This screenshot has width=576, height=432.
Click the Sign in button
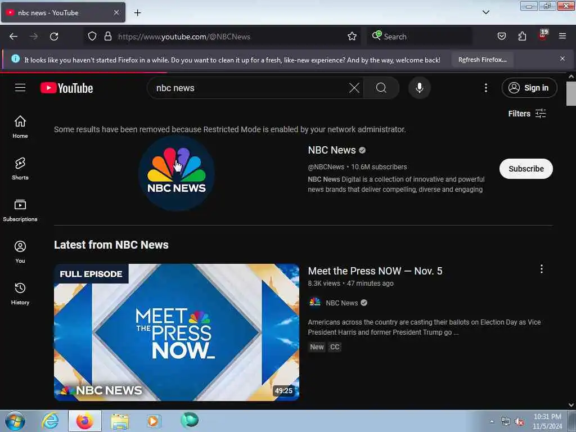pos(529,88)
